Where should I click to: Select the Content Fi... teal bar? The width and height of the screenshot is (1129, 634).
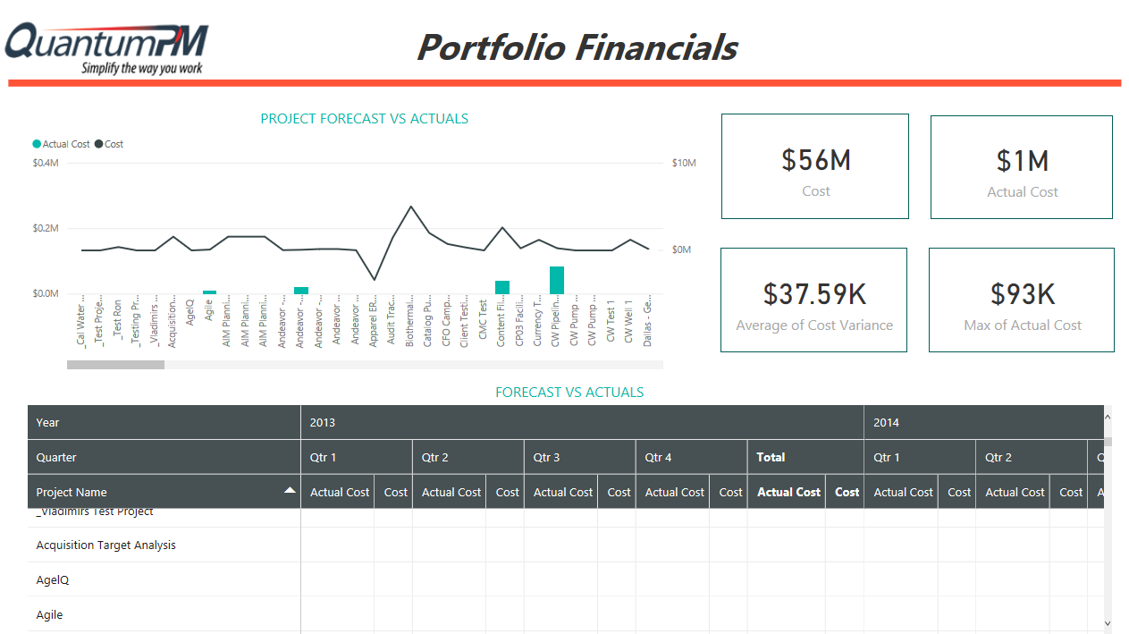point(502,287)
